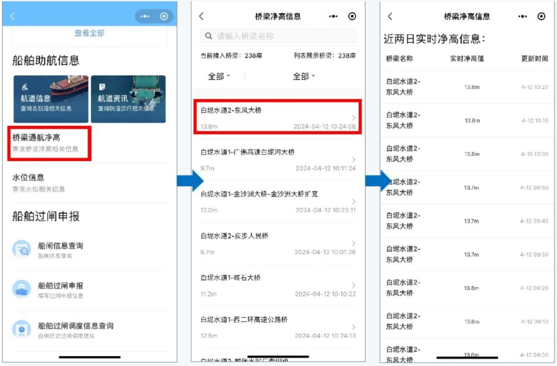Tap the target close icon on first screen
The height and width of the screenshot is (366, 557).
click(164, 16)
